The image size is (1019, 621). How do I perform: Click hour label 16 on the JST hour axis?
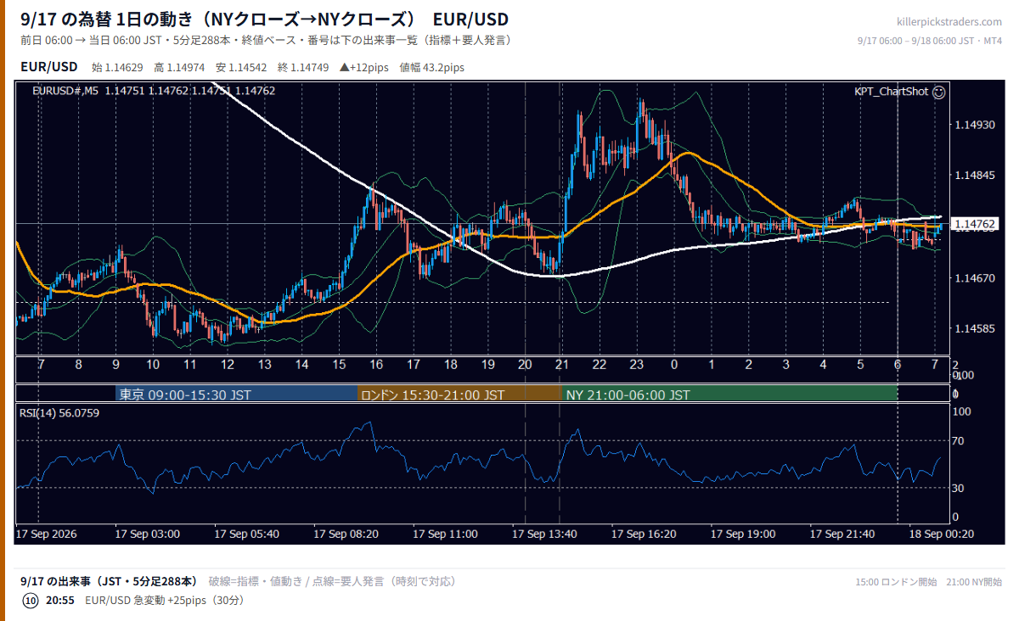coord(376,365)
